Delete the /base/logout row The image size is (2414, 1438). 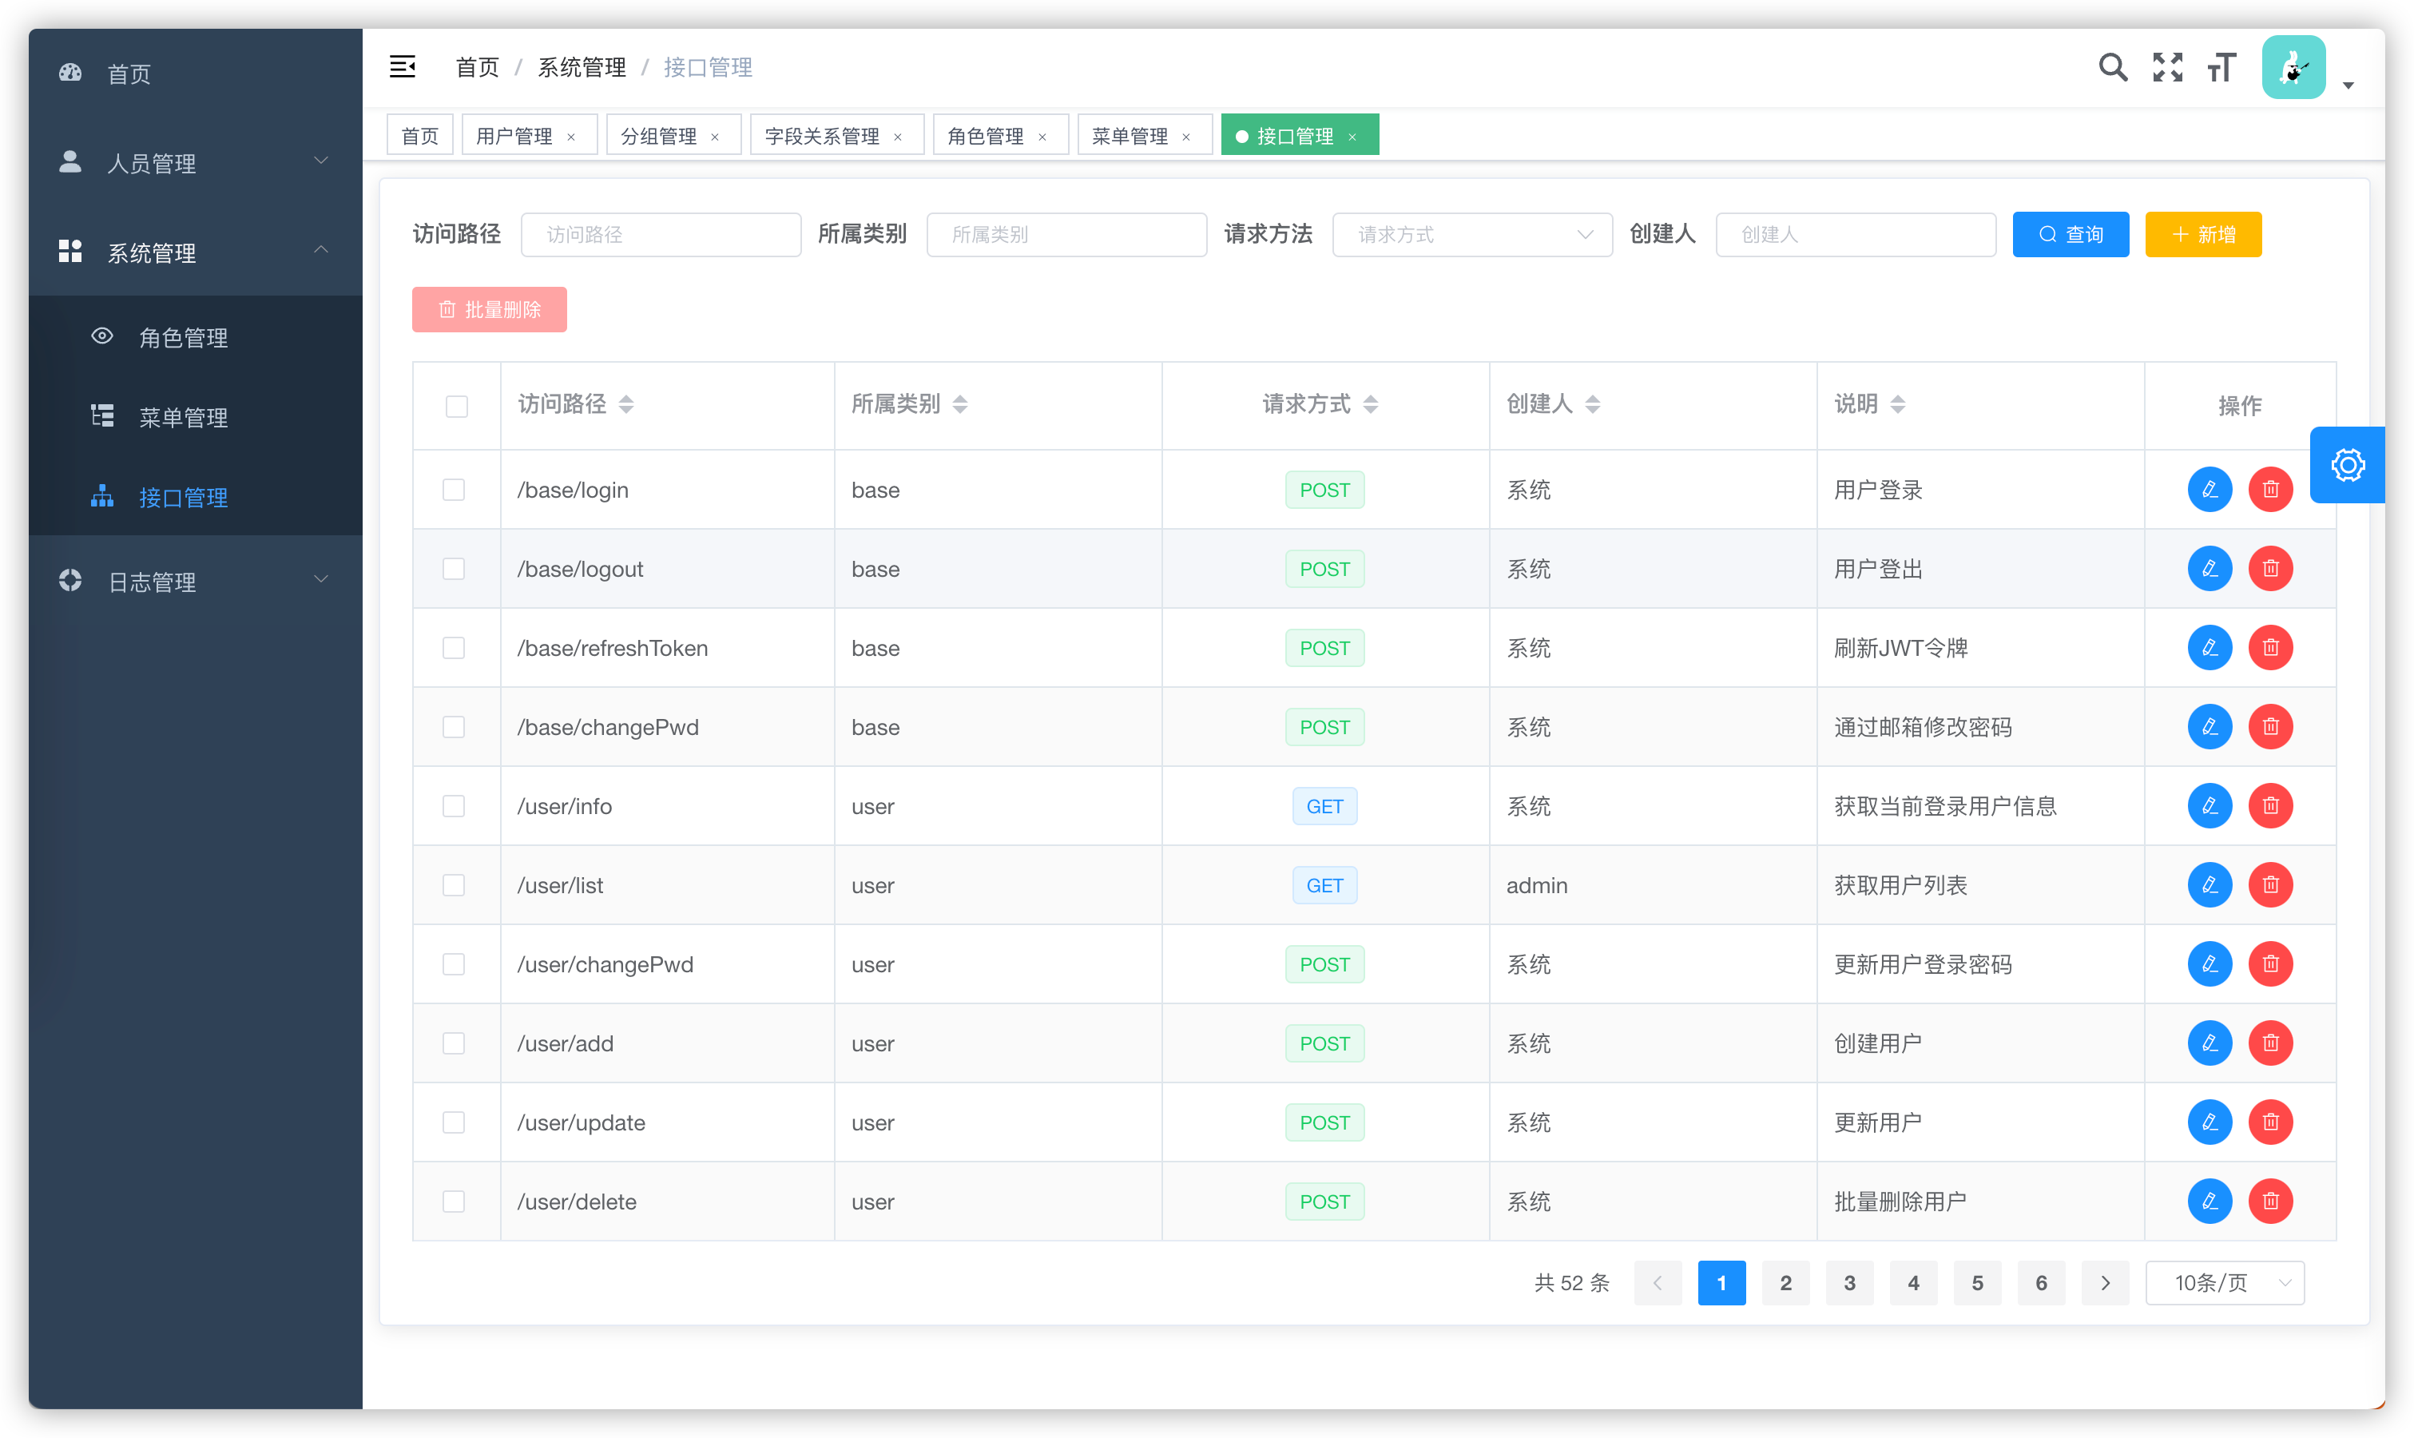(2269, 569)
